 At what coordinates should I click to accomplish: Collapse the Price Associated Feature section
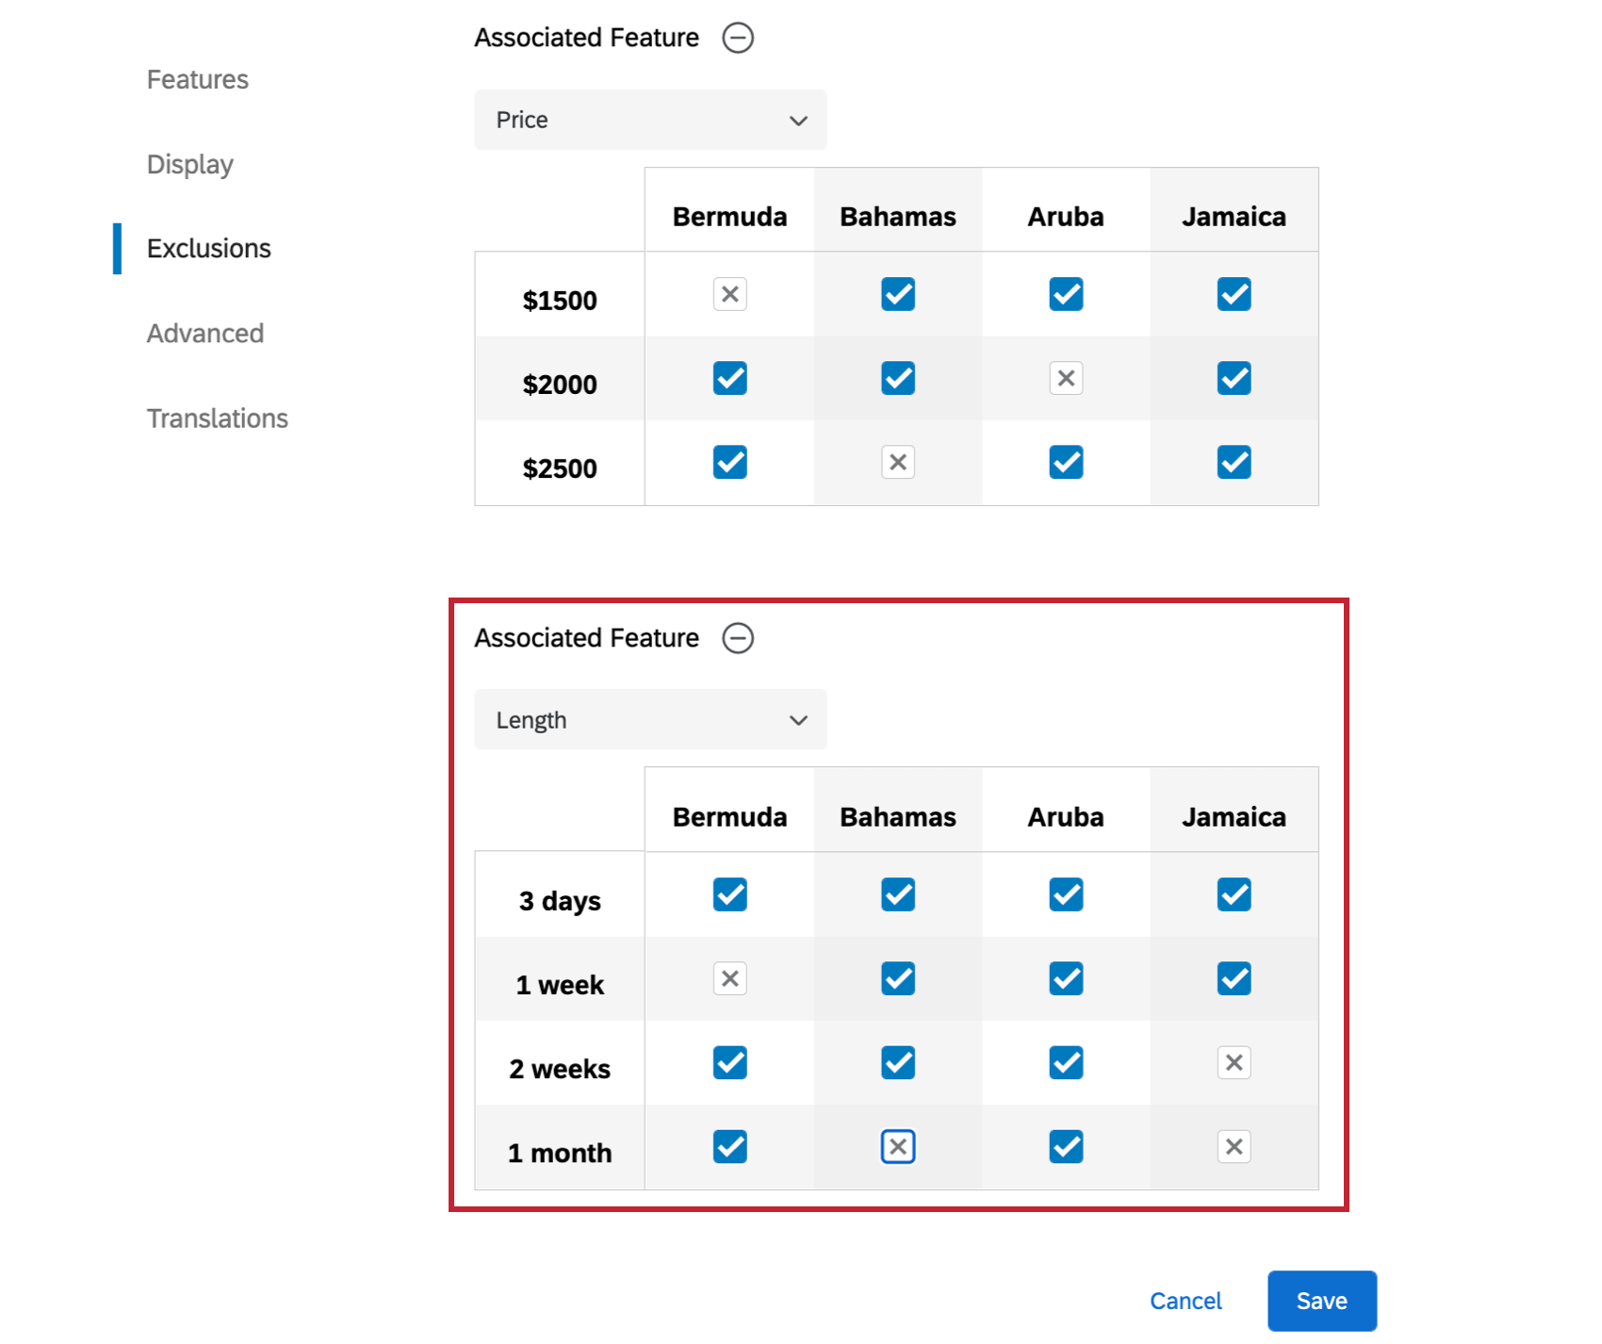tap(739, 38)
